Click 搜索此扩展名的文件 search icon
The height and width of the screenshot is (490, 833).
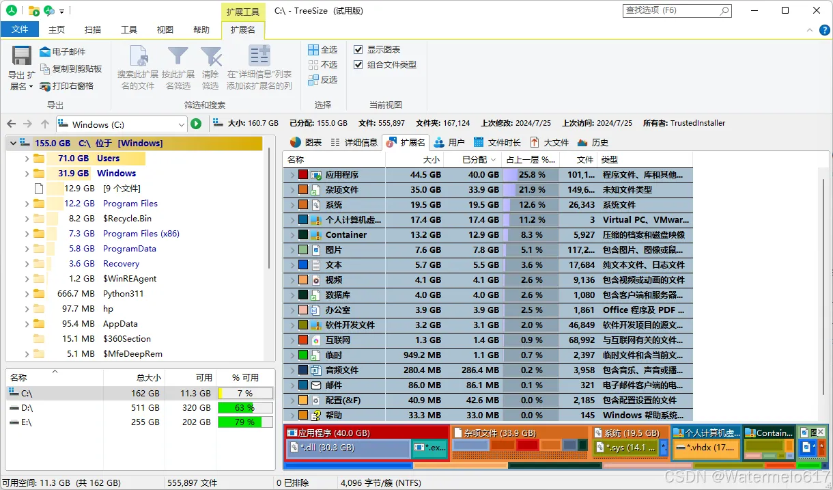pos(139,56)
